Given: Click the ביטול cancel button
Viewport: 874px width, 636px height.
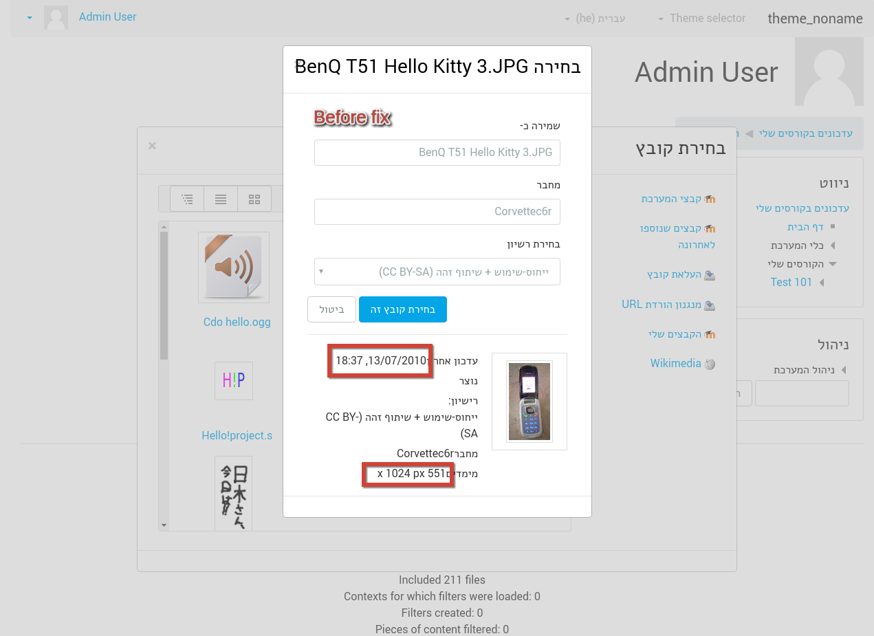Looking at the screenshot, I should pyautogui.click(x=331, y=309).
